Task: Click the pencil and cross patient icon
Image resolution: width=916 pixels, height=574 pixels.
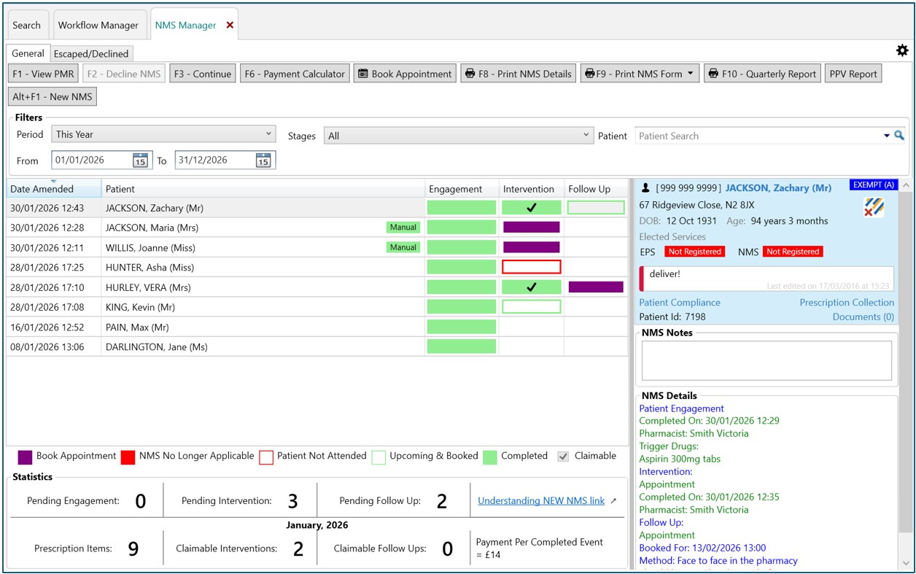Action: coord(873,207)
